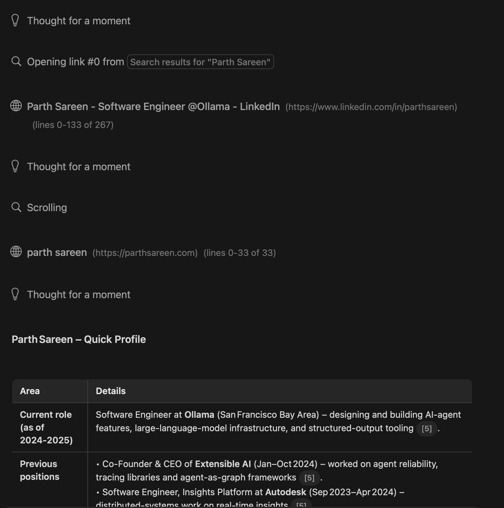Click the lightbulb icon beside first 'Thought for a moment'

[x=15, y=20]
